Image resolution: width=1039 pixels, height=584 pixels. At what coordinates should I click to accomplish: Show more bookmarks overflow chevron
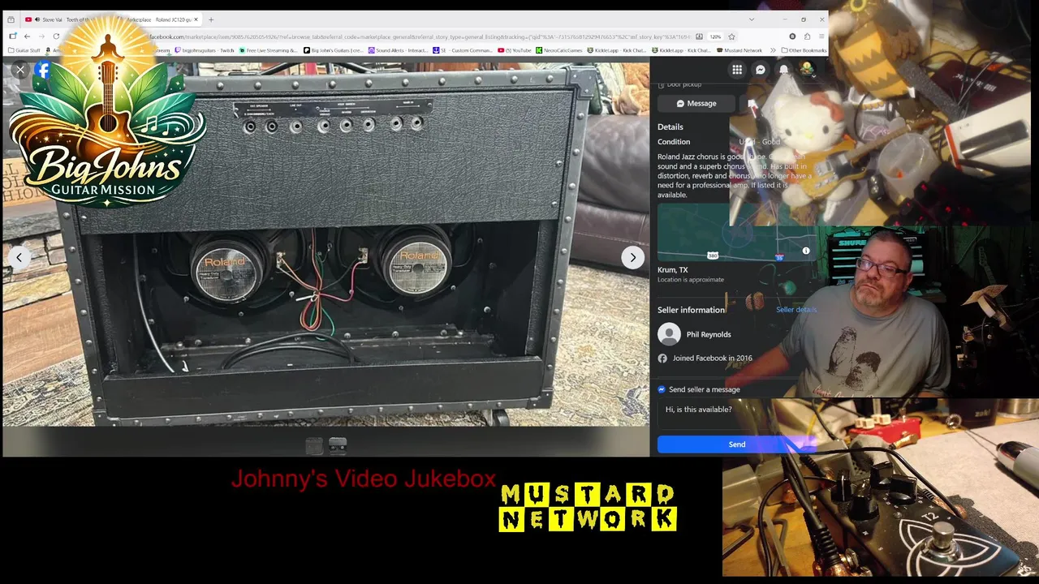pyautogui.click(x=773, y=50)
